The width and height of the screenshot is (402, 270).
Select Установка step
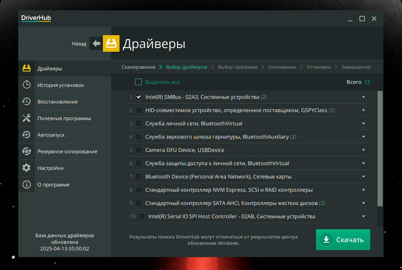tap(319, 67)
